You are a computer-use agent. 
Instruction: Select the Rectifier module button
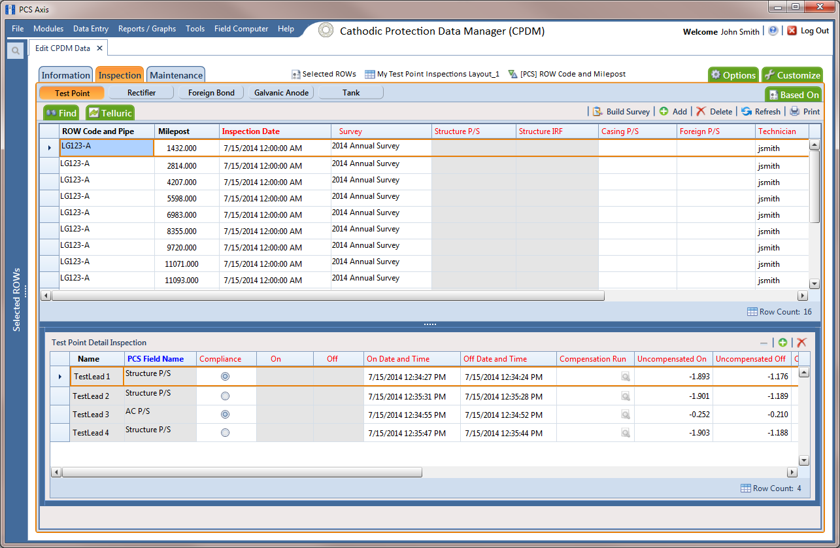click(141, 93)
